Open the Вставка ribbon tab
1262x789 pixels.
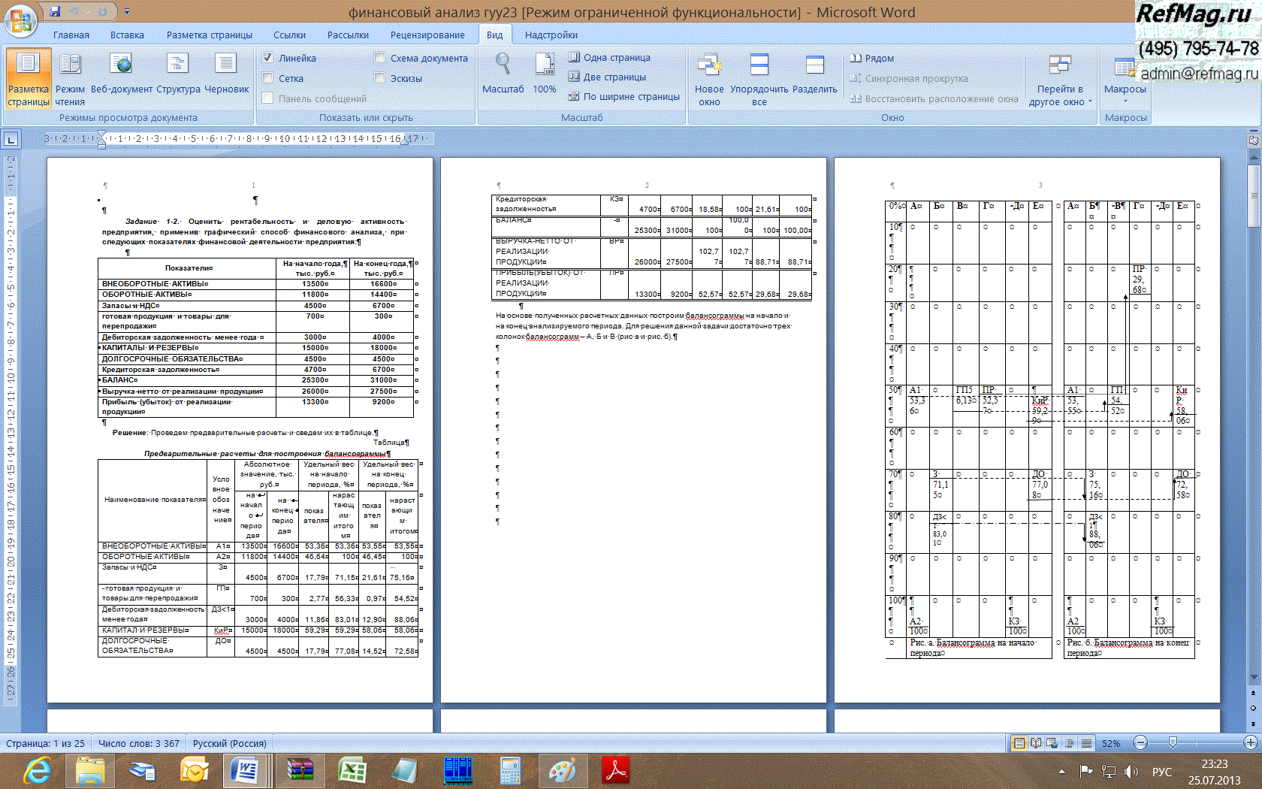coord(127,35)
